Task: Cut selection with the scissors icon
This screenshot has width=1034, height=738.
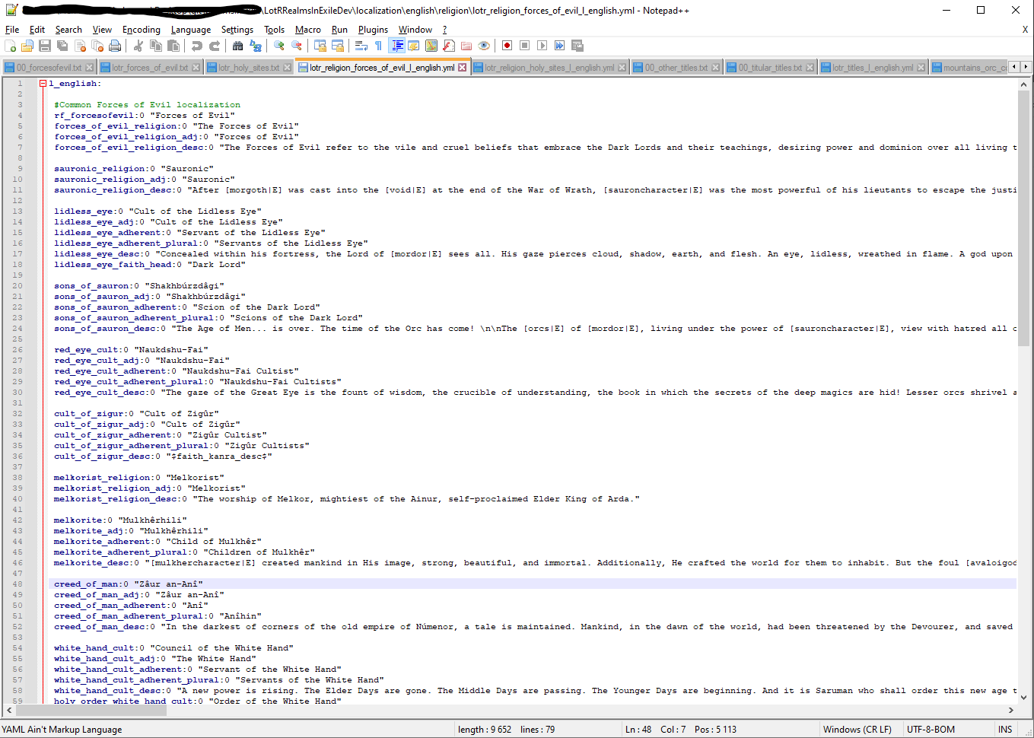Action: click(x=138, y=46)
